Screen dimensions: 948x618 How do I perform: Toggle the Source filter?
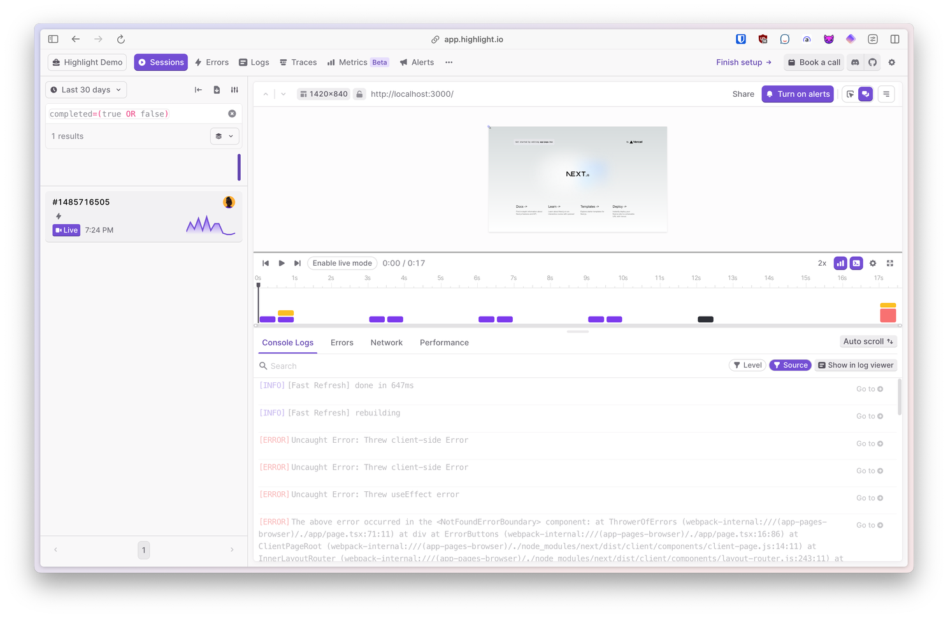click(x=790, y=365)
